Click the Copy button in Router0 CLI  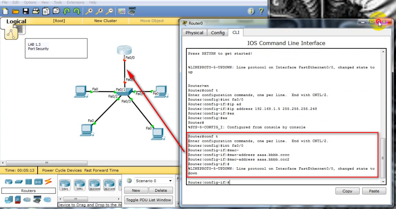[x=347, y=191]
